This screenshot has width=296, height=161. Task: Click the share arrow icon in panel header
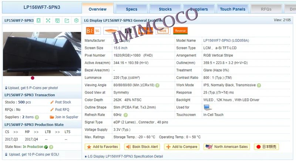[67, 20]
